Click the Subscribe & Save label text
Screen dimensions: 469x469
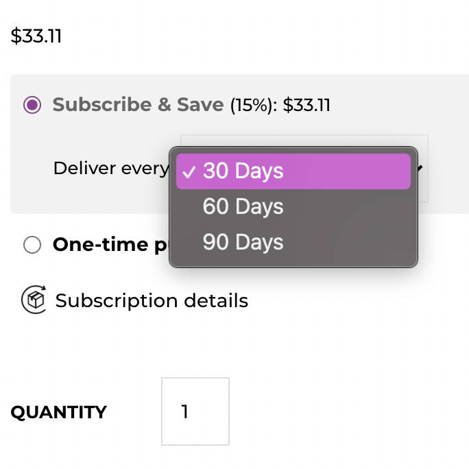coord(138,105)
